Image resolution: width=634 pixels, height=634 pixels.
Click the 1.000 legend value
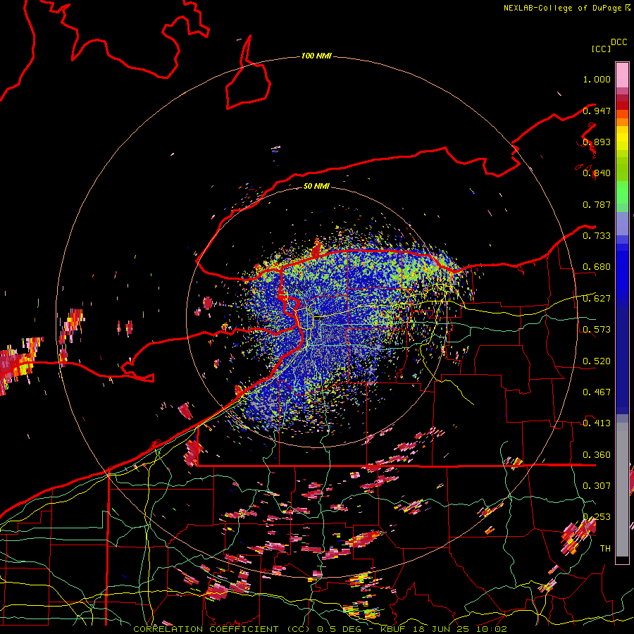click(x=597, y=79)
